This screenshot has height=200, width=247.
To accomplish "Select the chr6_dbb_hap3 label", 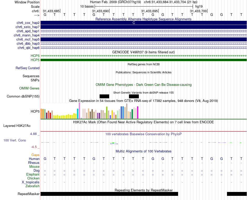I will (28, 43).
